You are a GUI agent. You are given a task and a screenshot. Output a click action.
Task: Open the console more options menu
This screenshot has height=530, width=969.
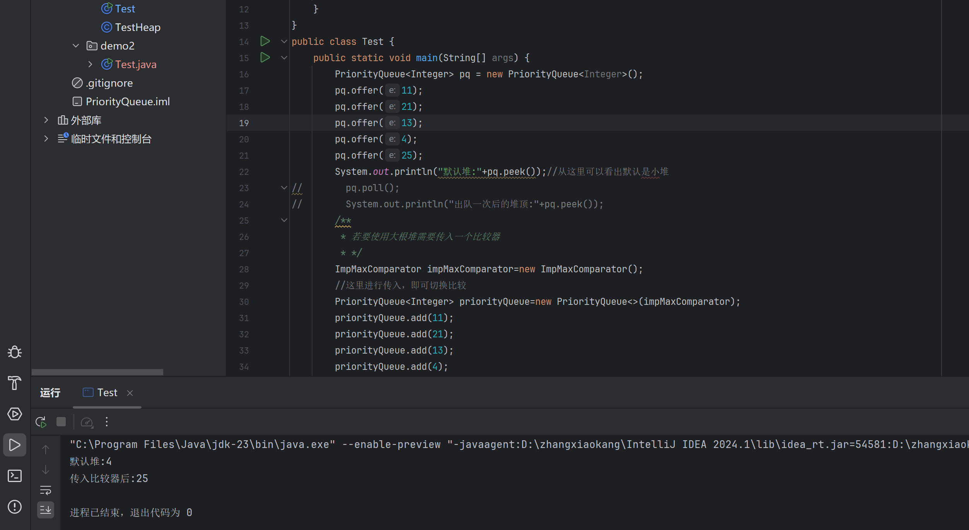pyautogui.click(x=107, y=422)
